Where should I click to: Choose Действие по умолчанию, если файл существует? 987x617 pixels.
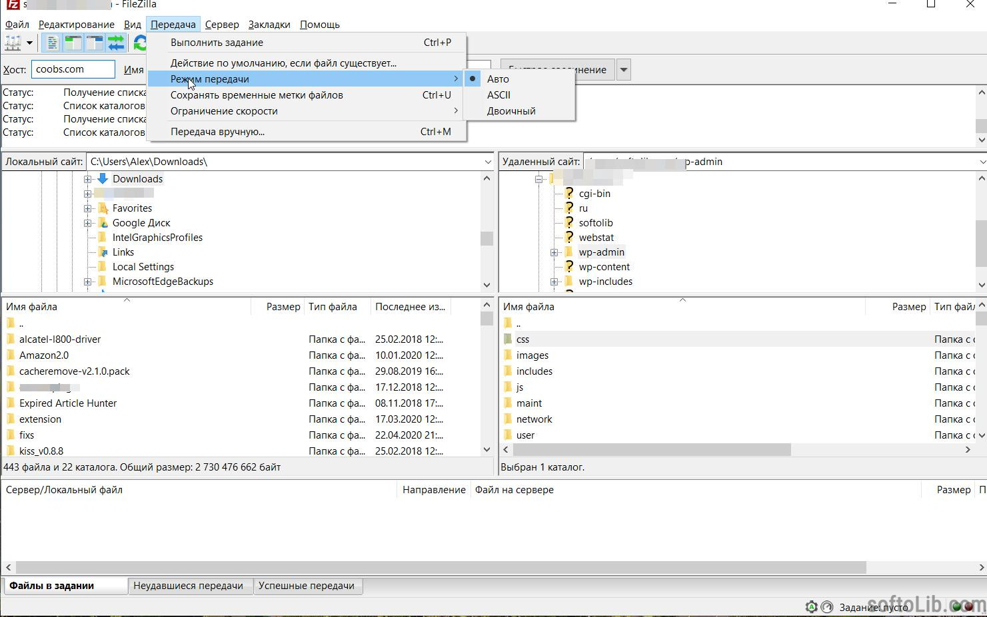pyautogui.click(x=306, y=63)
